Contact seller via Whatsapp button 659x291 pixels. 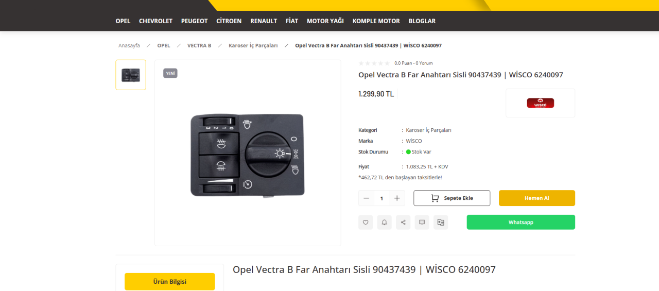tap(521, 222)
